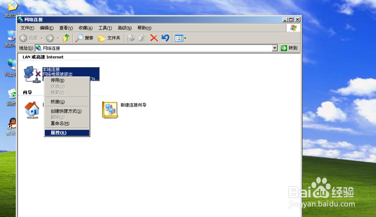The image size is (376, 217).
Task: Click the 新建连接向导 label
Action: click(133, 105)
